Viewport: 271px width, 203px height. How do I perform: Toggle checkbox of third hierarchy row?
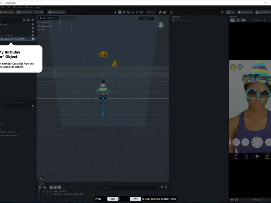click(x=33, y=31)
